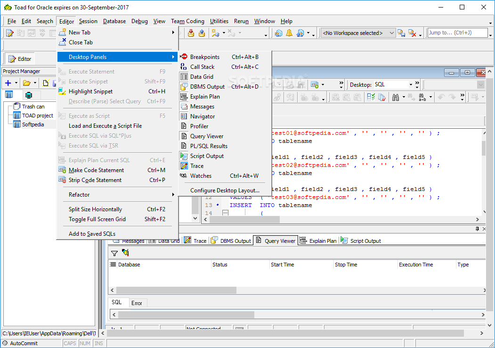Switch to the Explain Plan bottom tab
The height and width of the screenshot is (348, 495).
[x=318, y=241]
